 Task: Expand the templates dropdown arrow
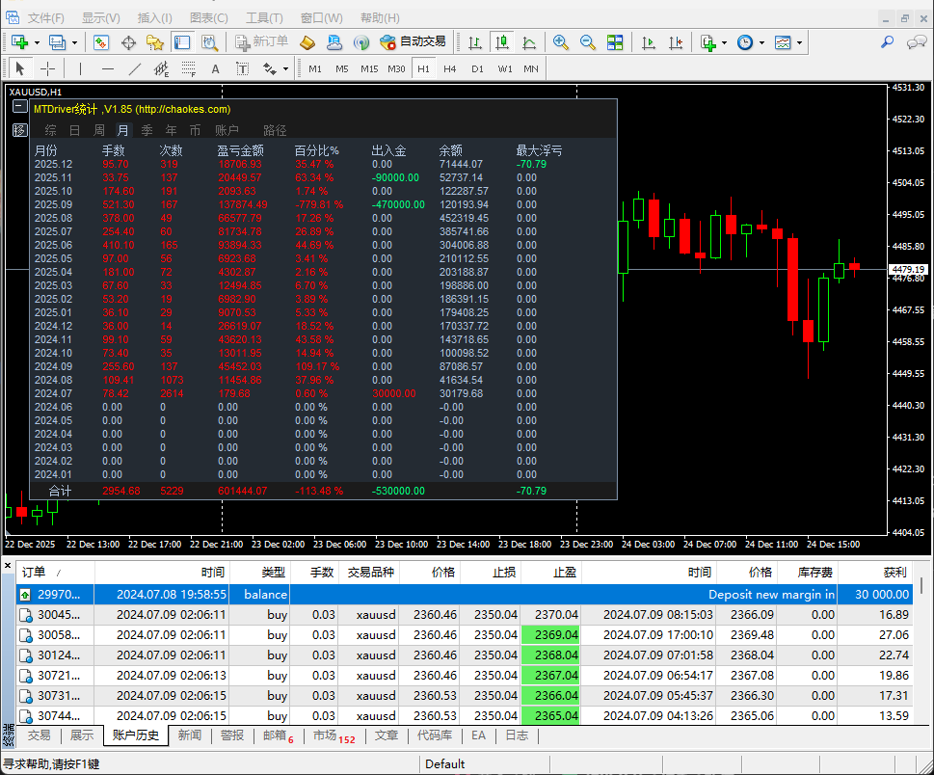[x=799, y=42]
